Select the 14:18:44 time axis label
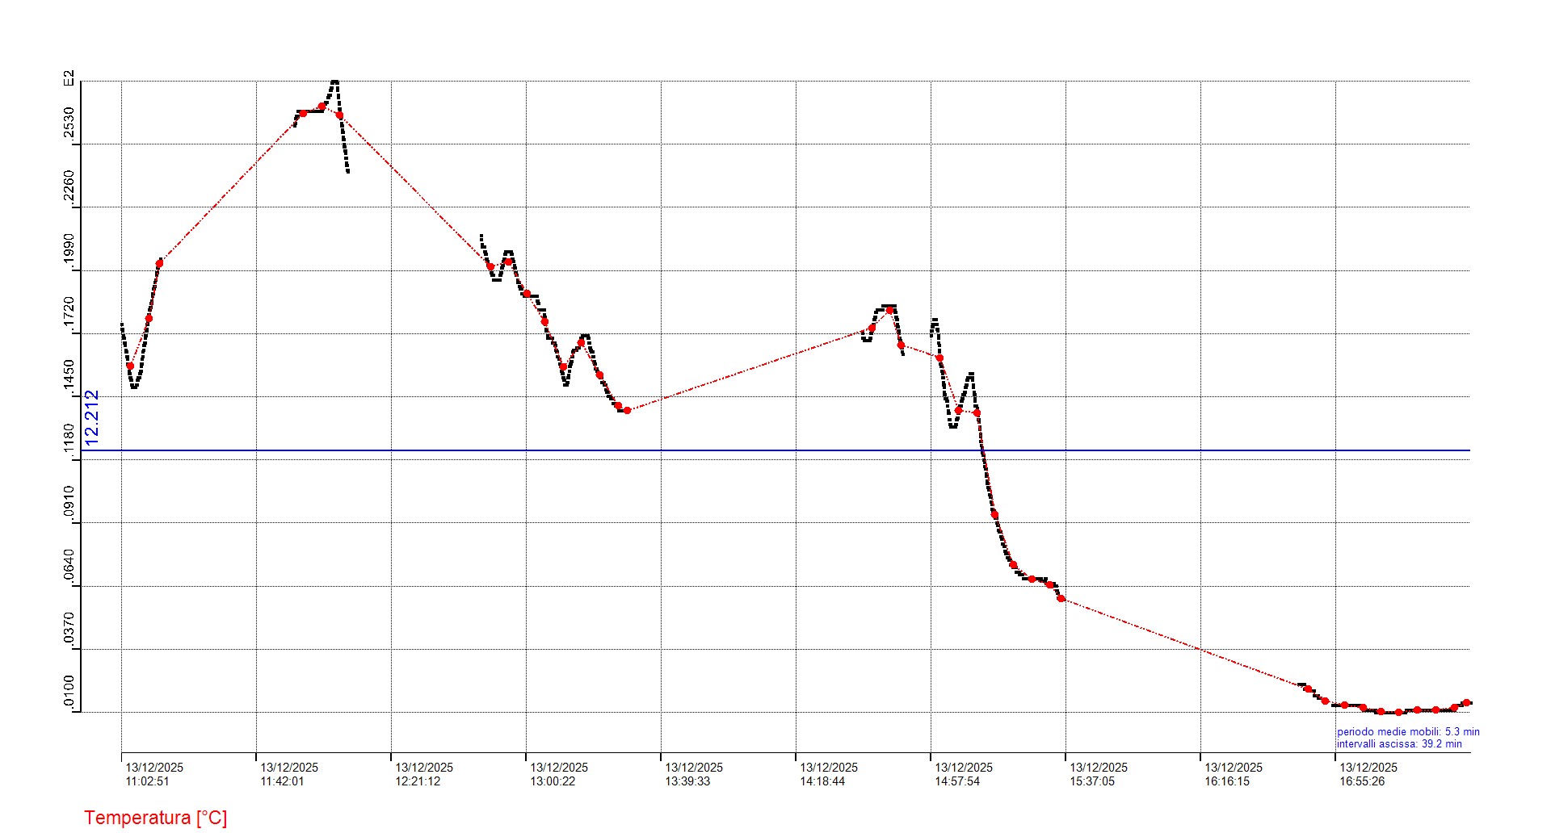Image resolution: width=1551 pixels, height=833 pixels. [x=822, y=781]
